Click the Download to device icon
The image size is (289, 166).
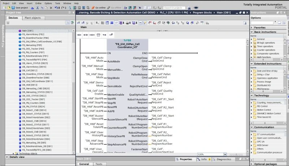click(75, 8)
